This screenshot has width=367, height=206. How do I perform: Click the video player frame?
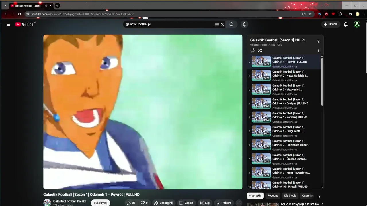coord(143,112)
